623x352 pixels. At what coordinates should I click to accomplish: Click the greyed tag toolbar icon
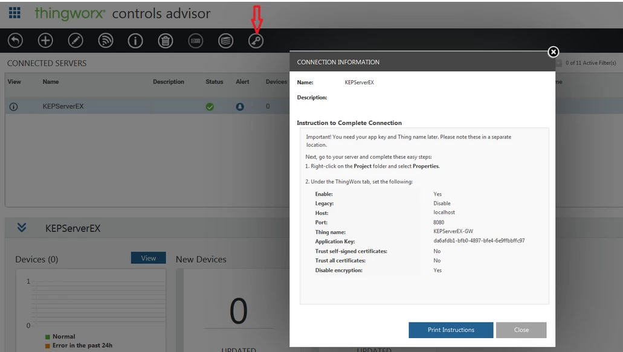tap(196, 40)
